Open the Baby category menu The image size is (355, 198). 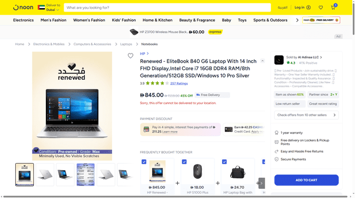coord(226,20)
